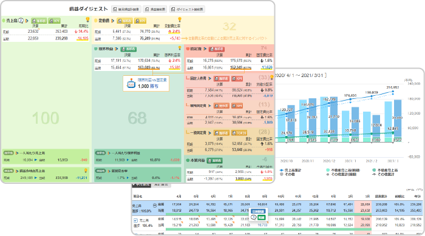Click the lightbulb beside the (33) score
The image size is (425, 236).
tap(271, 78)
